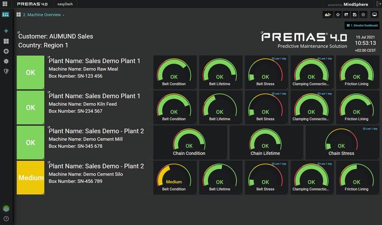The height and width of the screenshot is (225, 382).
Task: Click the PREMAS 4.0 header logo
Action: (x=32, y=4)
